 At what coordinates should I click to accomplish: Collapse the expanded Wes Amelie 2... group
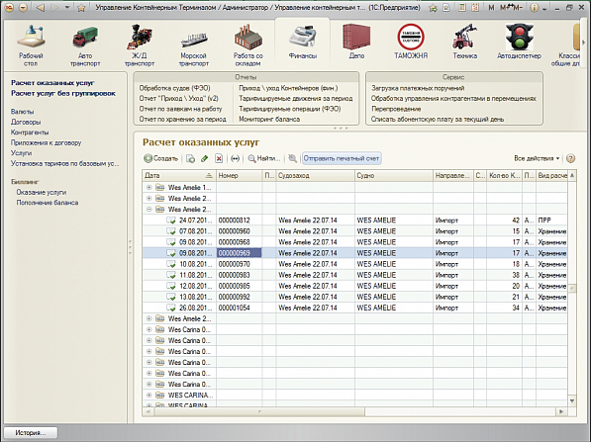148,209
